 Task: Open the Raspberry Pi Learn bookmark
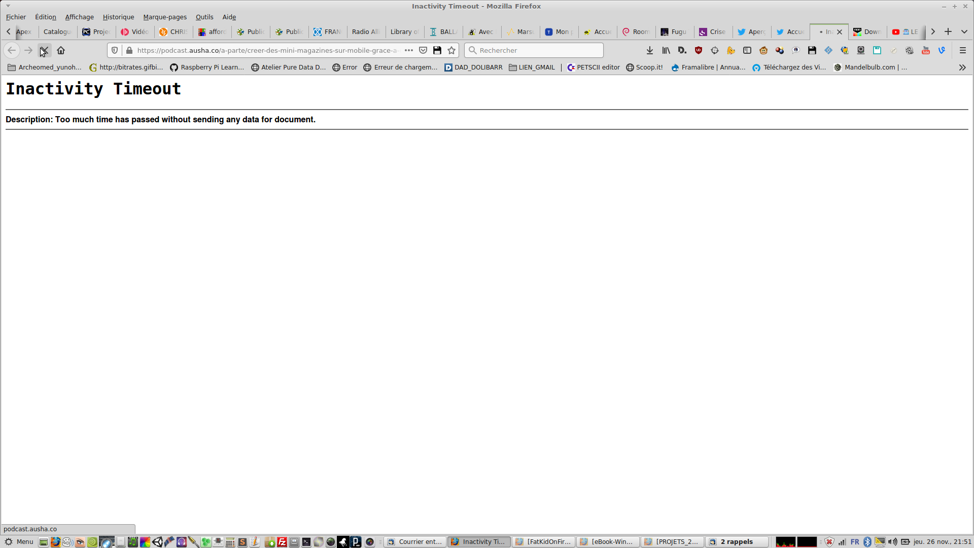[207, 67]
